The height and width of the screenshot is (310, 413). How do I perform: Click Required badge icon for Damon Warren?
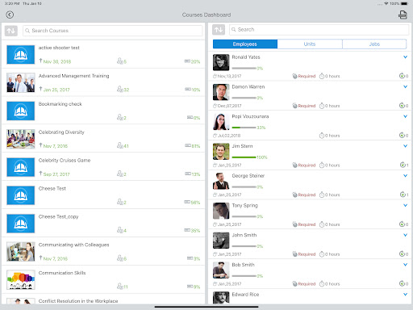(x=294, y=106)
